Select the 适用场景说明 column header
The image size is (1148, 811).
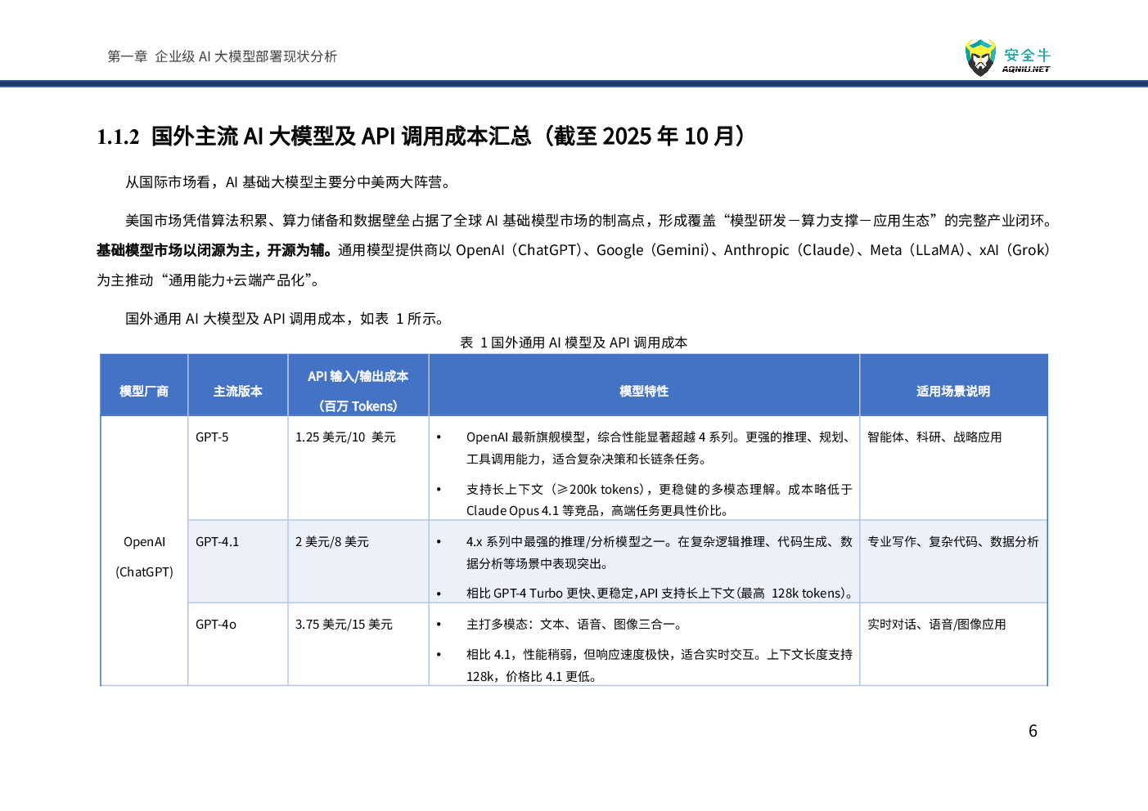click(952, 392)
